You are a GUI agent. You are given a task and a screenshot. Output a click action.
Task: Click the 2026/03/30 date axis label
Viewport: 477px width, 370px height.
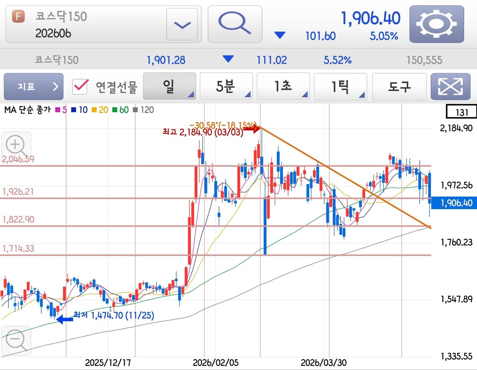pos(324,363)
